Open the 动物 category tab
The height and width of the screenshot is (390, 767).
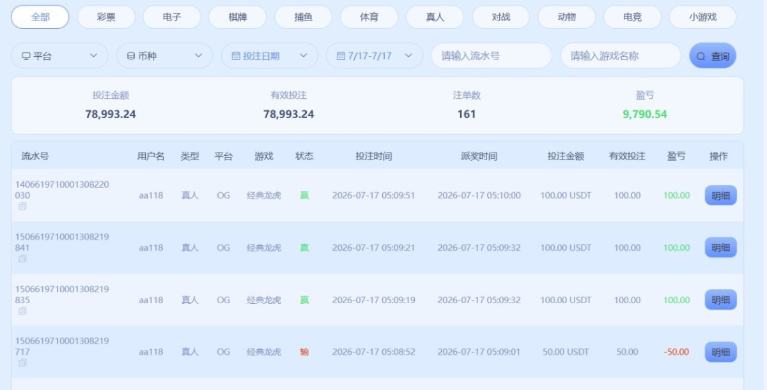pos(567,17)
